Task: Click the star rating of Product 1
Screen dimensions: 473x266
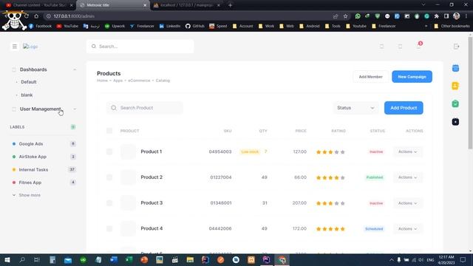Action: point(330,152)
